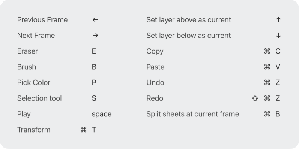Screen dimensions: 299x149
Task: Click the command symbol in the Undo row
Action: (x=267, y=83)
